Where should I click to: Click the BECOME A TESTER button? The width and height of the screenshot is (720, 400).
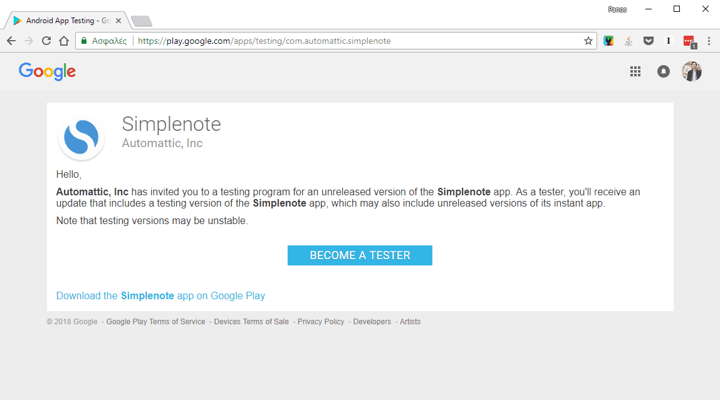coord(360,255)
